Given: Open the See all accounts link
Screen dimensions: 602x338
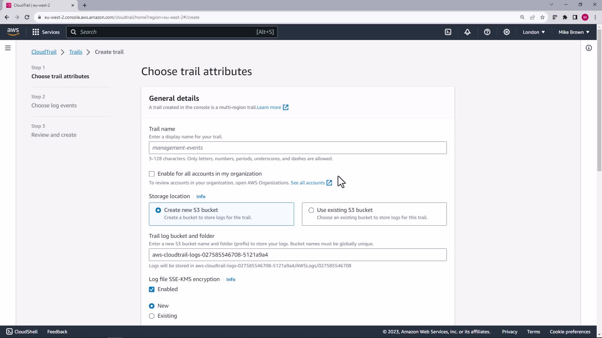Looking at the screenshot, I should click(308, 183).
